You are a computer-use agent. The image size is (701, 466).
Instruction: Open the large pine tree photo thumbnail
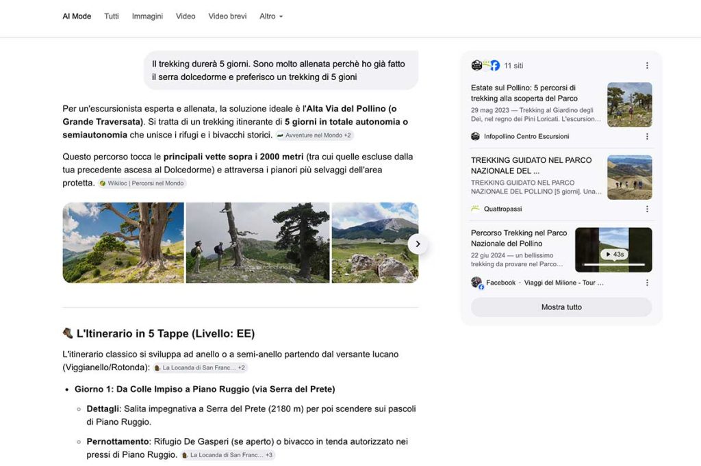pos(123,243)
